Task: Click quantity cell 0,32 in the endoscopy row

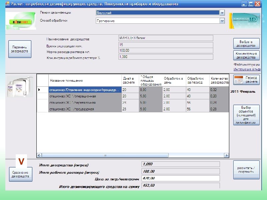Action: pyautogui.click(x=219, y=90)
